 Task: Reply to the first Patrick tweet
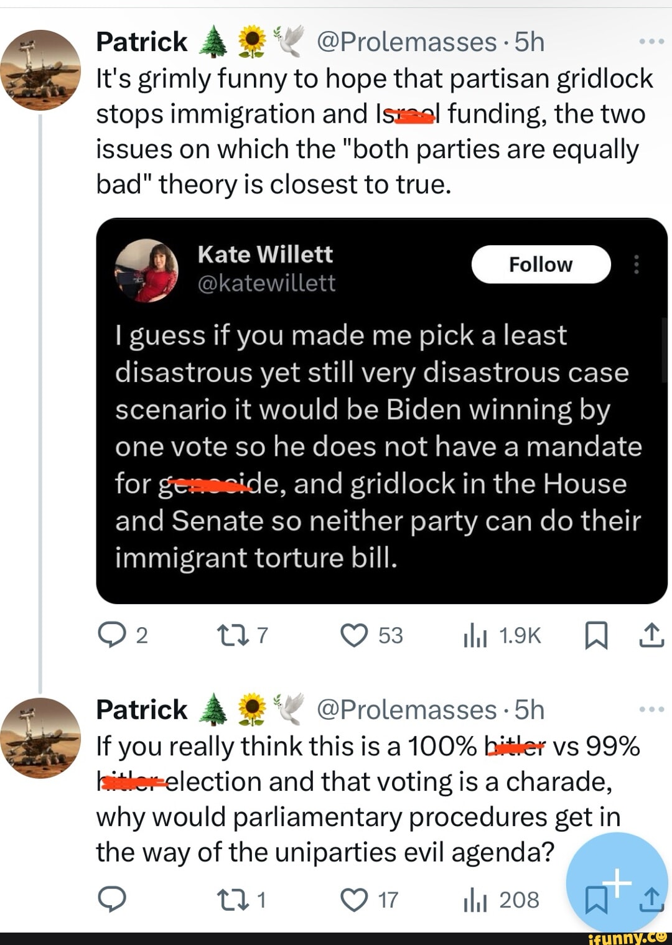coord(112,635)
